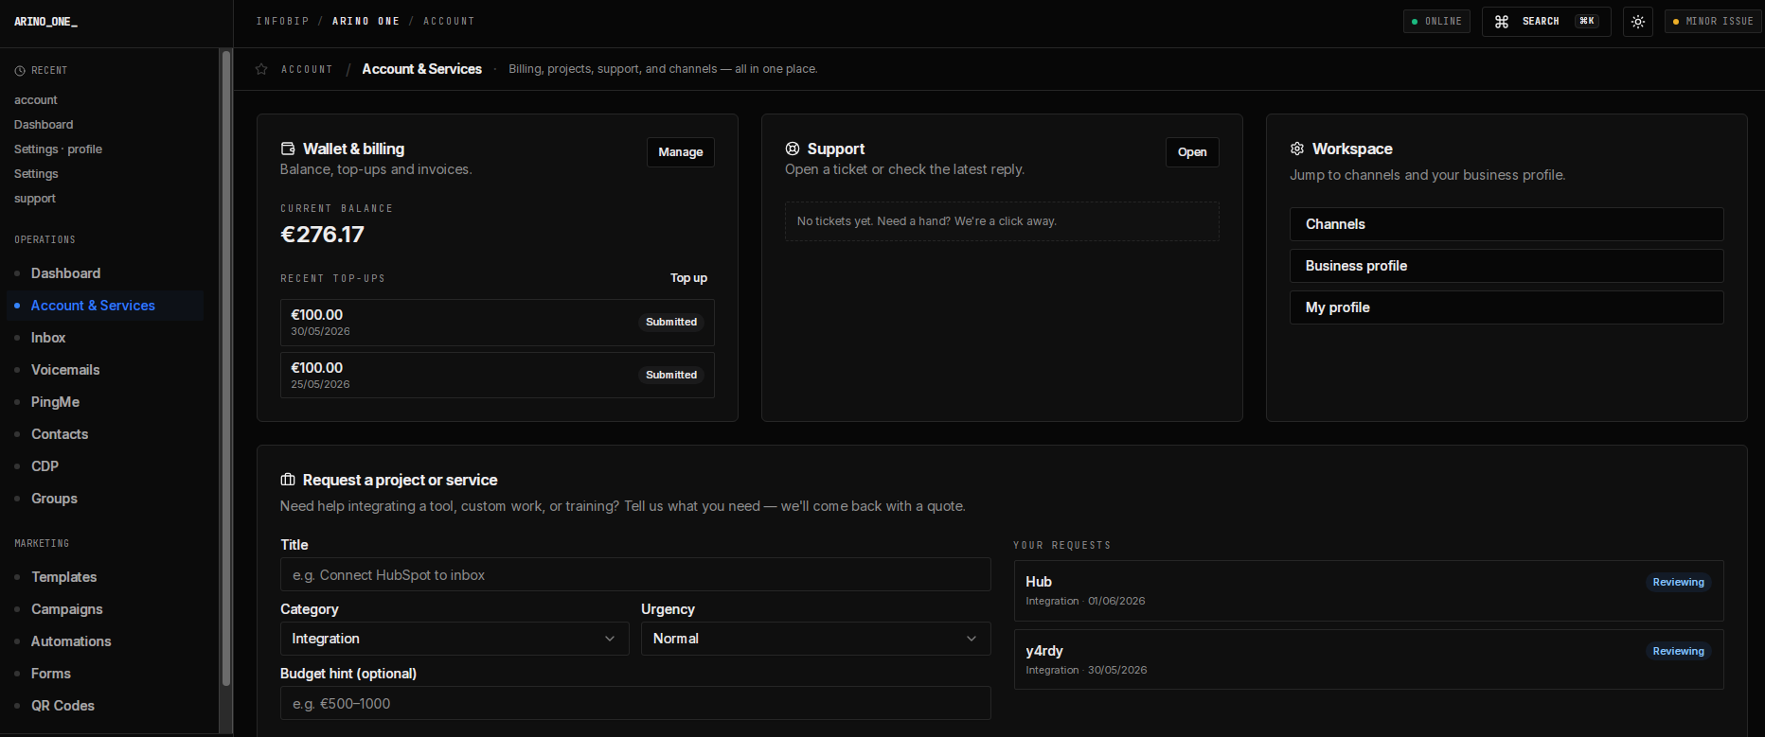Click the favorite star icon beside Account breadcrumb
Viewport: 1765px width, 737px height.
(x=261, y=69)
